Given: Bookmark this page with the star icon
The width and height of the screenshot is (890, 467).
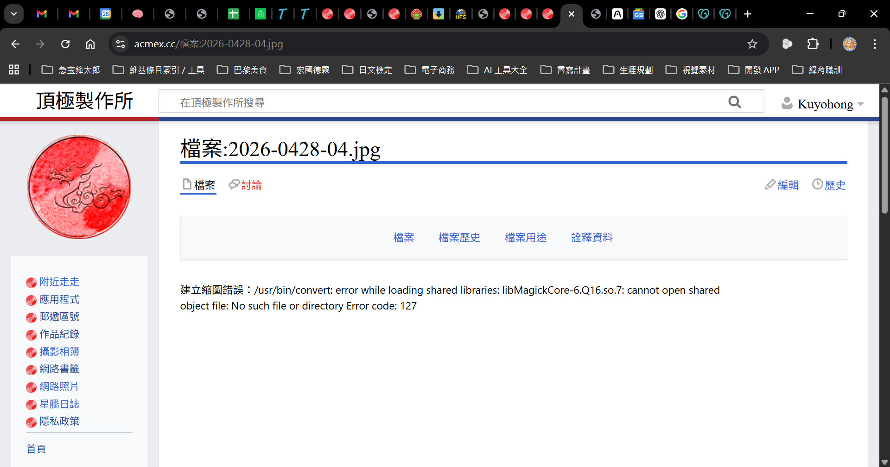Looking at the screenshot, I should [x=752, y=44].
